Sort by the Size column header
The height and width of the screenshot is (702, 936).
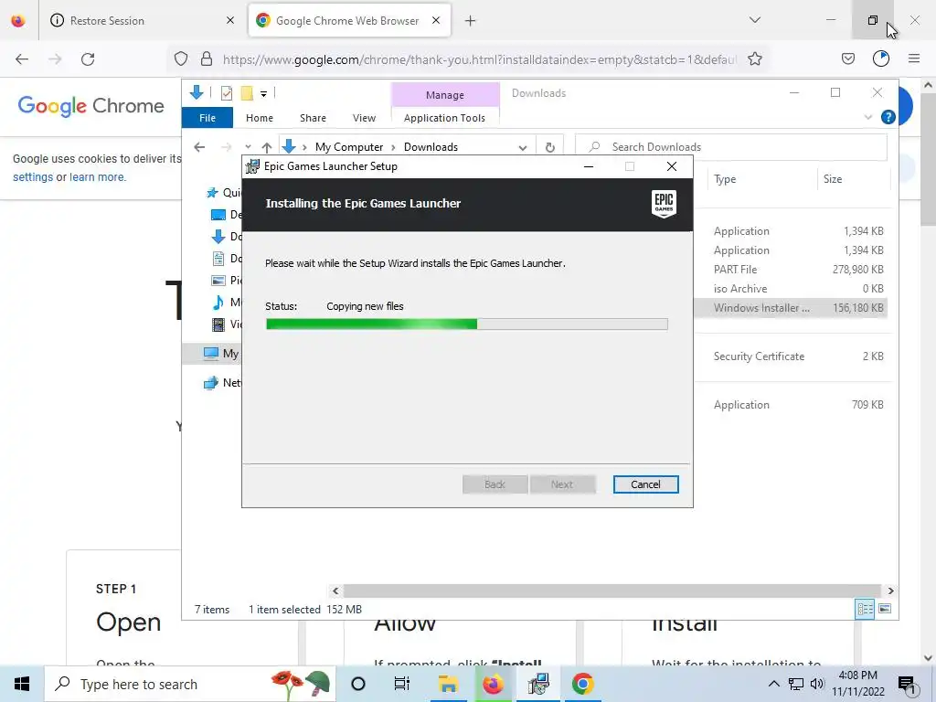(x=833, y=179)
